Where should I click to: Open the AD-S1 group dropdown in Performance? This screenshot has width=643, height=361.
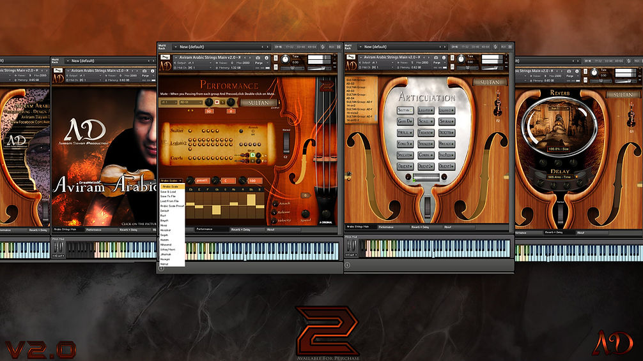click(x=191, y=102)
